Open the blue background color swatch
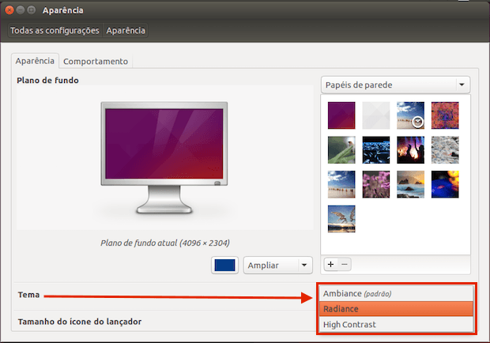490x343 pixels. [x=224, y=266]
